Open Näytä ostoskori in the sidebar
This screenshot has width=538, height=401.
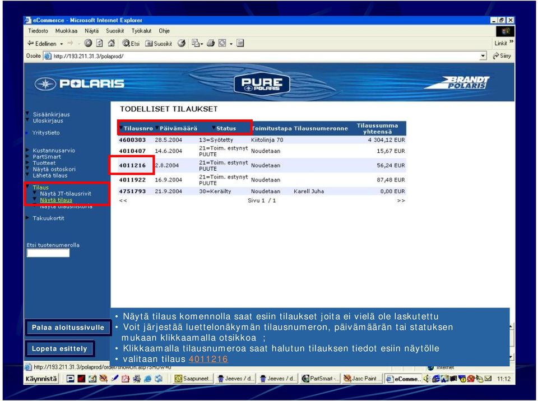click(x=54, y=169)
